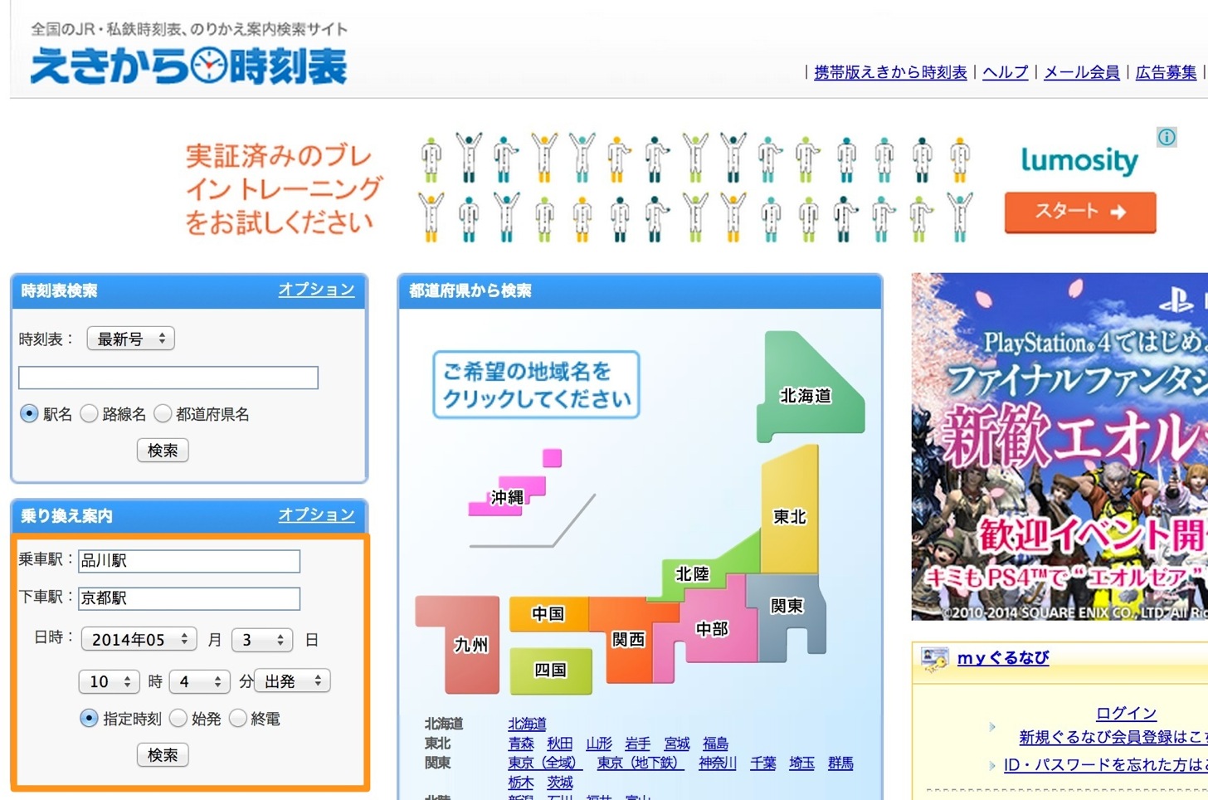Image resolution: width=1208 pixels, height=800 pixels.
Task: Select the 始発 radio option
Action: (x=178, y=718)
